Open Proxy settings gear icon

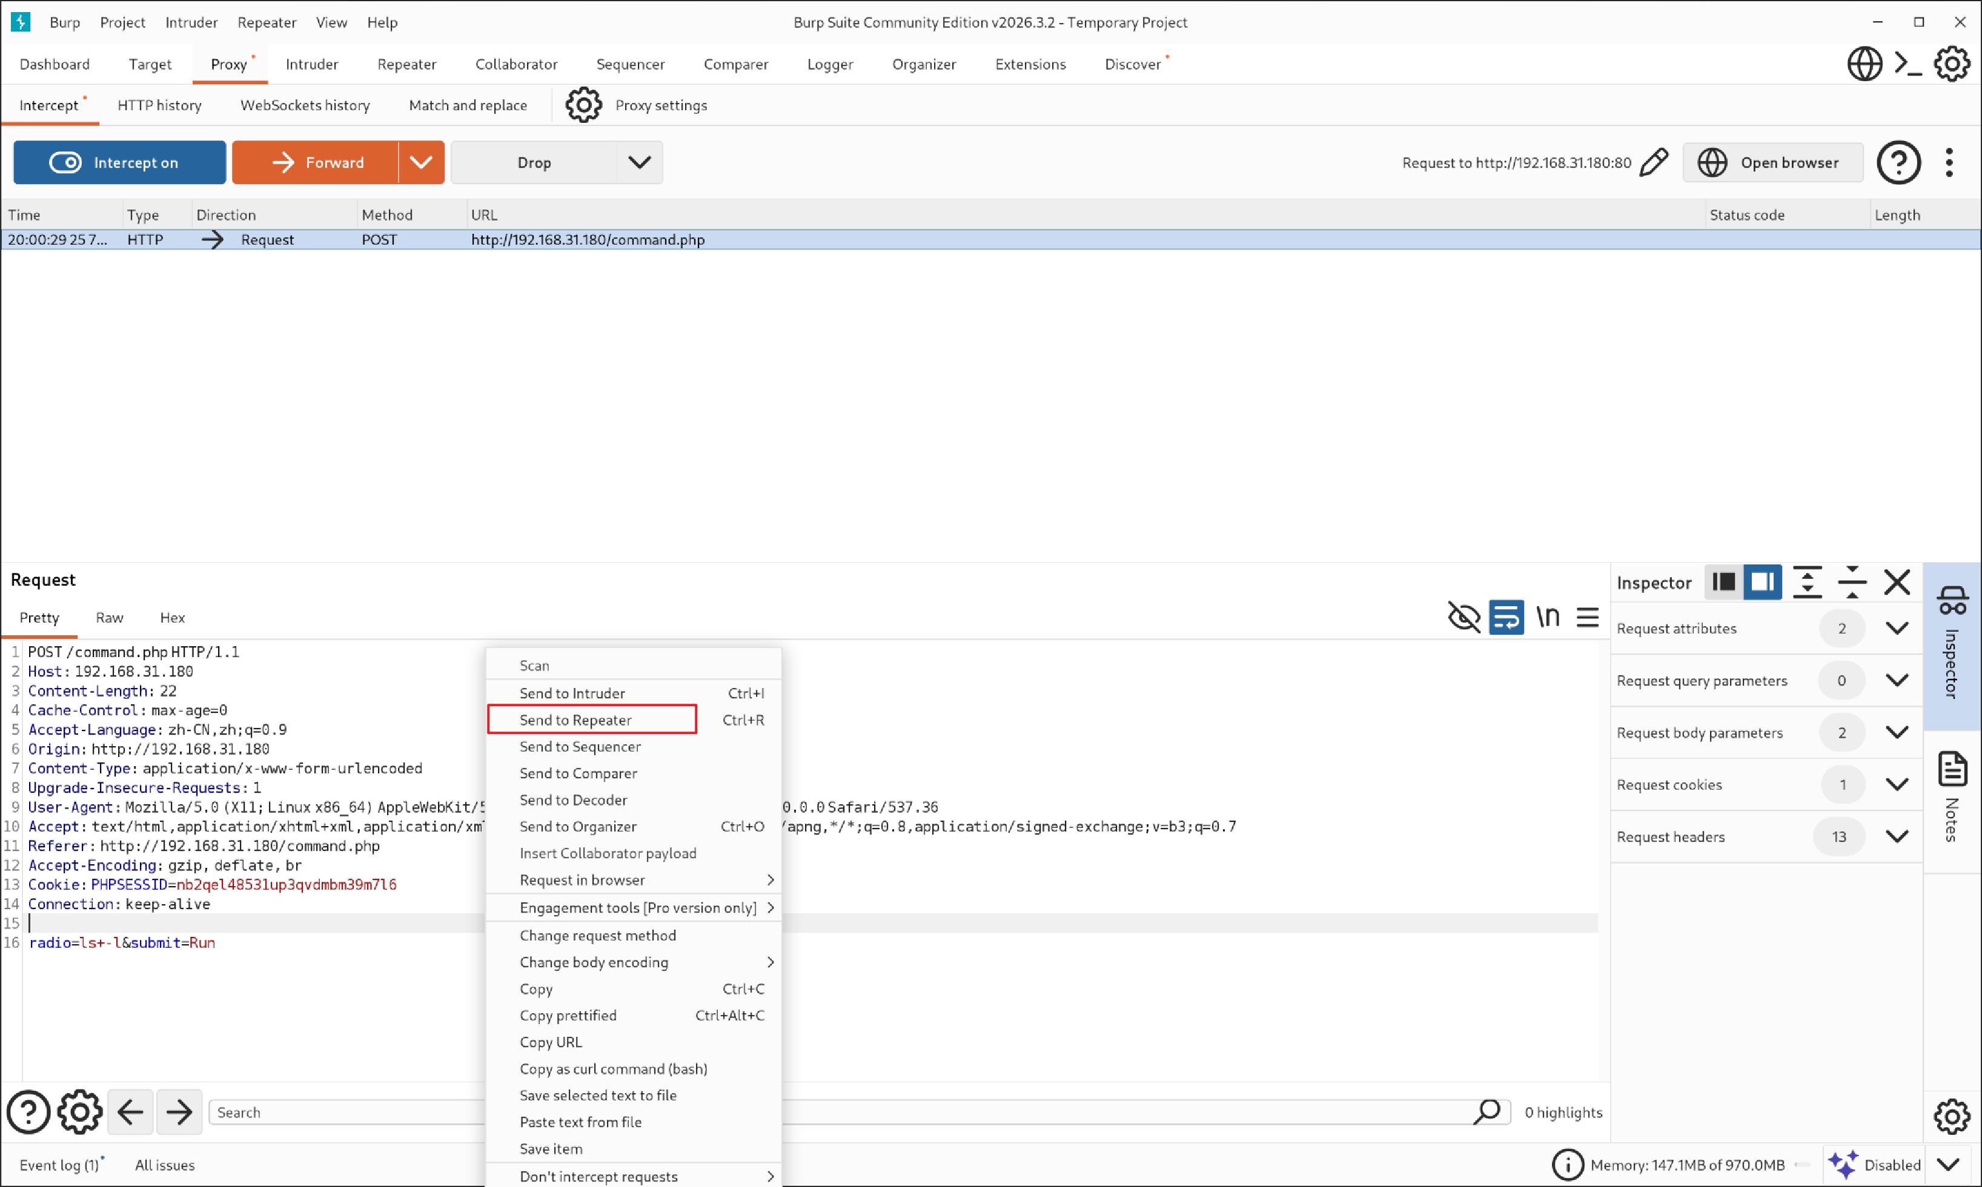pyautogui.click(x=584, y=105)
